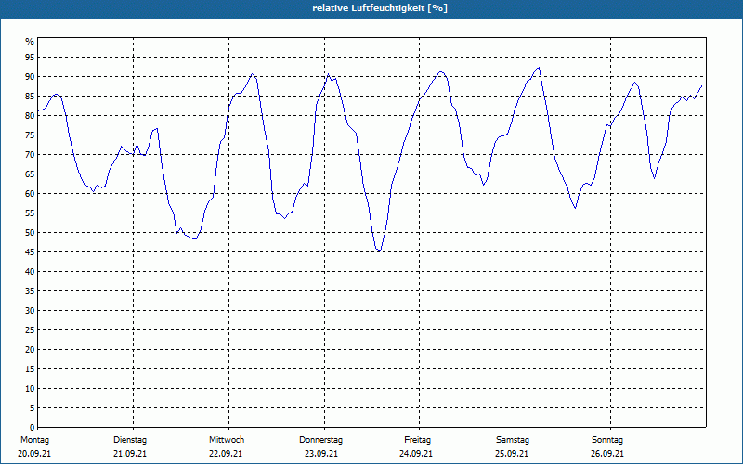Click the '10' y-axis value

pos(30,389)
